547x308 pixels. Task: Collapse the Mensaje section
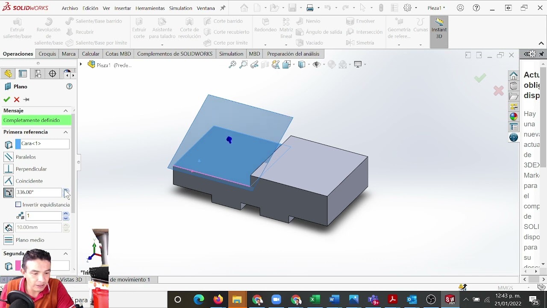[66, 111]
